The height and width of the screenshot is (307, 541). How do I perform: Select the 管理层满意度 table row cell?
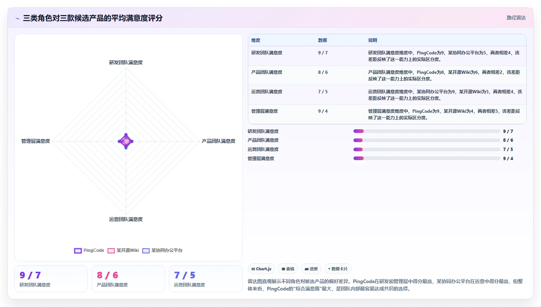[x=264, y=111]
